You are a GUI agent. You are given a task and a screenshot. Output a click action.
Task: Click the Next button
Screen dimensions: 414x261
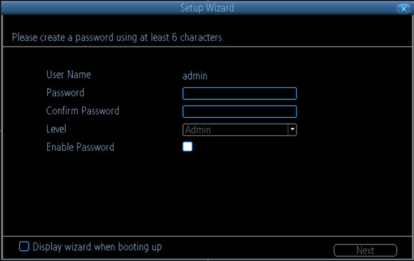click(365, 250)
